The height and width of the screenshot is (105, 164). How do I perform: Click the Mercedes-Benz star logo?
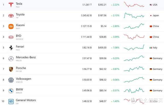[11, 59]
